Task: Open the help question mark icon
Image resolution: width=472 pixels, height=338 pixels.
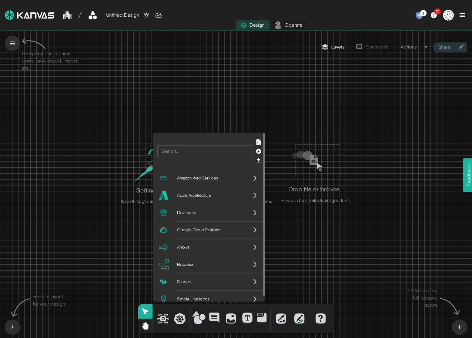Action: [320, 319]
